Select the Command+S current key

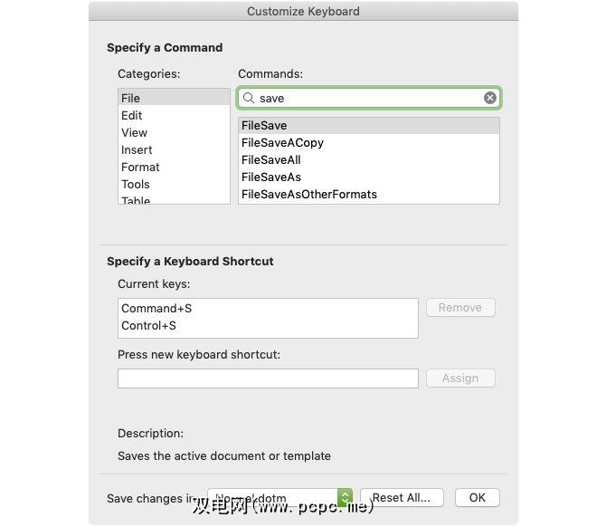156,308
